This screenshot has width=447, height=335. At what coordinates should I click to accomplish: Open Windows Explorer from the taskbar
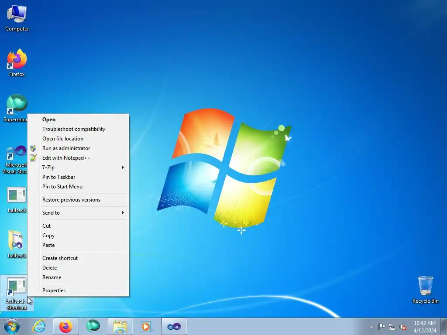click(x=120, y=326)
